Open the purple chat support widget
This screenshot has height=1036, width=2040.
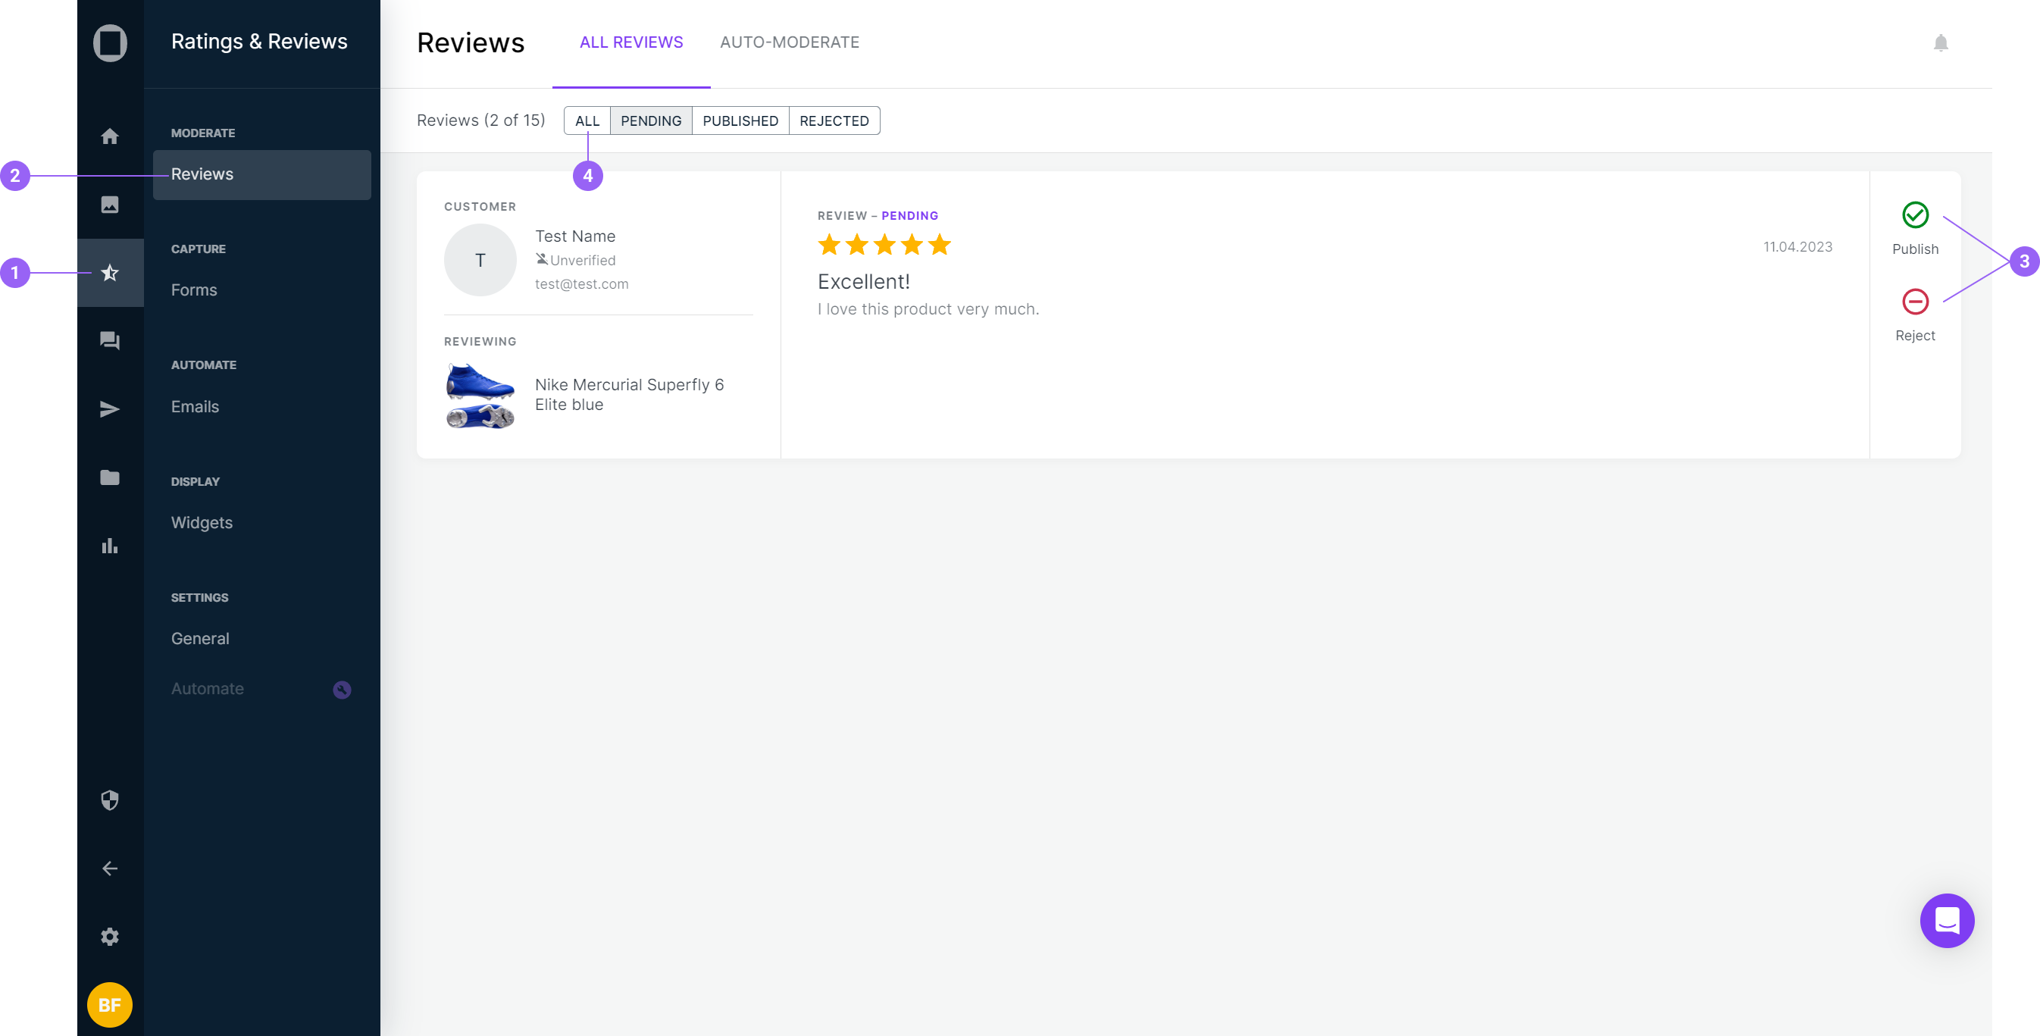pos(1946,920)
